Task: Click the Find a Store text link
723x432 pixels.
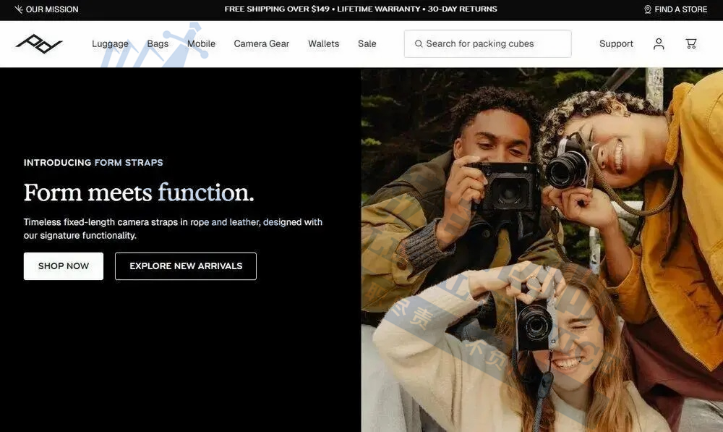Action: point(680,9)
